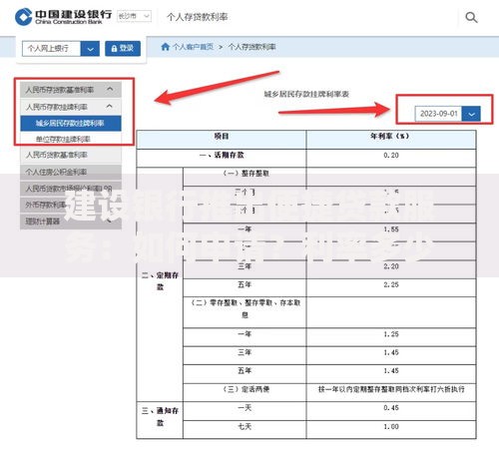Click 个人客户首页 breadcrumb link
This screenshot has width=499, height=452.
coord(193,47)
